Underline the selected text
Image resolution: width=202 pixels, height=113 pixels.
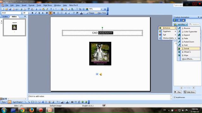39,13
